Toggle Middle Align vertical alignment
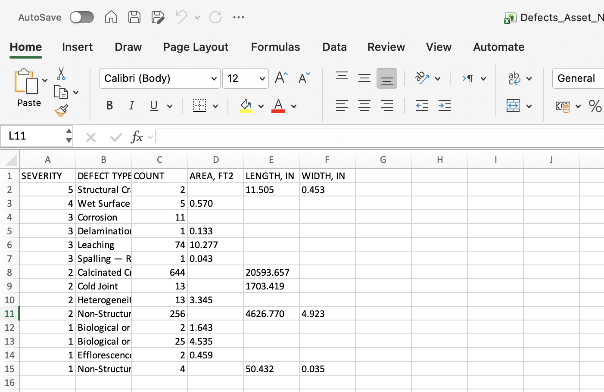This screenshot has width=604, height=392. [364, 78]
